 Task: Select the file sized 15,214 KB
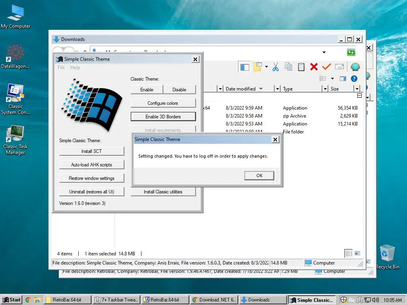[x=282, y=124]
